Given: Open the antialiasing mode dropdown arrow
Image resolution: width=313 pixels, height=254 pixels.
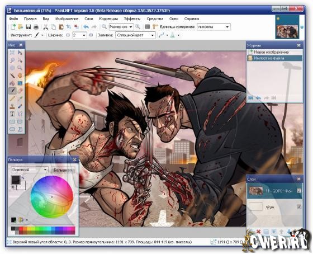Looking at the screenshot, I should [167, 35].
